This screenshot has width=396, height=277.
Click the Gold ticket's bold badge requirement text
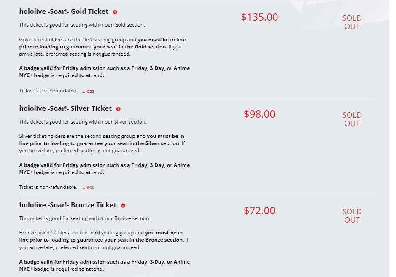[104, 72]
